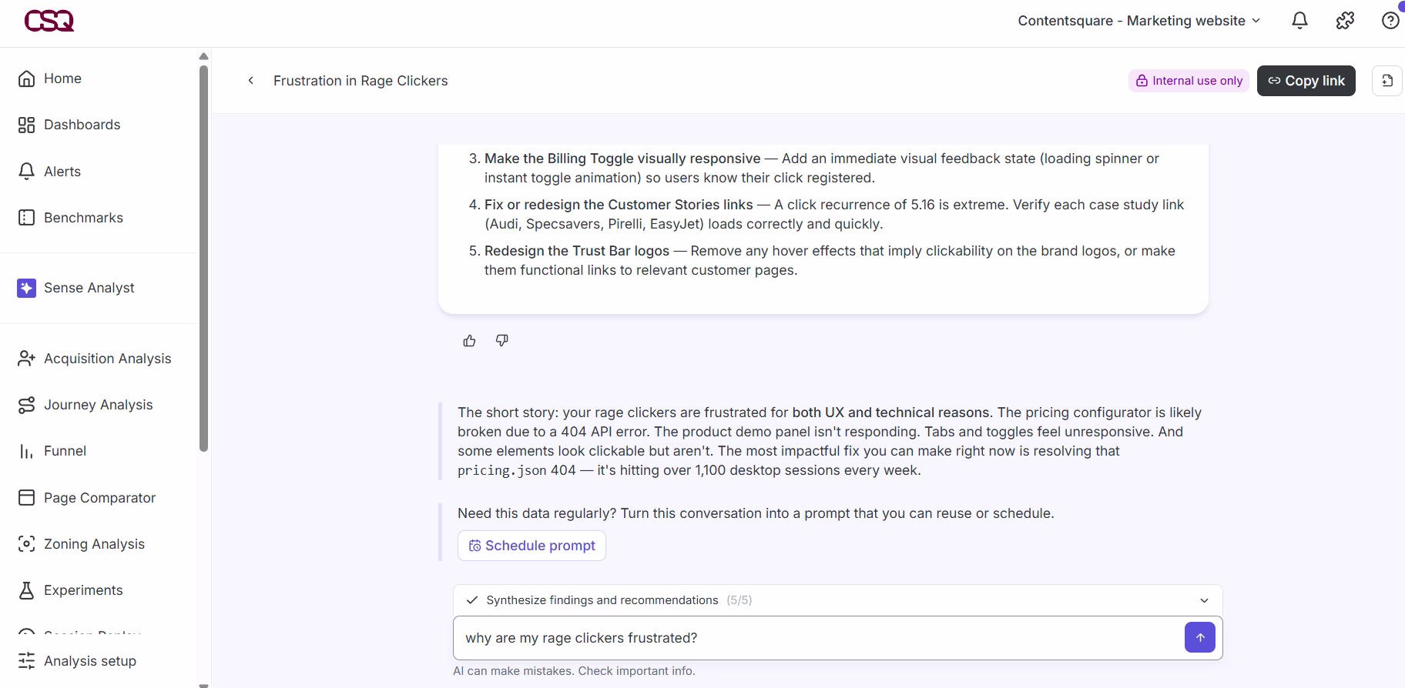The image size is (1405, 688).
Task: Click the 'pricing.json' code text
Action: [501, 470]
